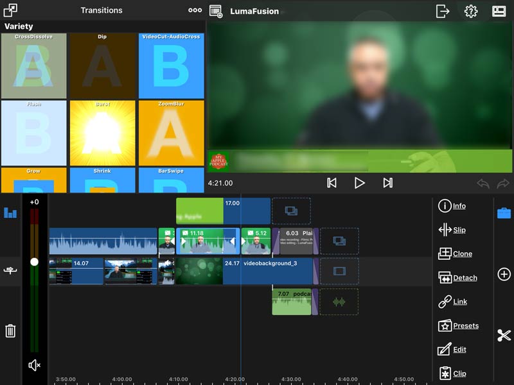The height and width of the screenshot is (385, 514).
Task: Open the library source switcher icon
Action: [10, 10]
